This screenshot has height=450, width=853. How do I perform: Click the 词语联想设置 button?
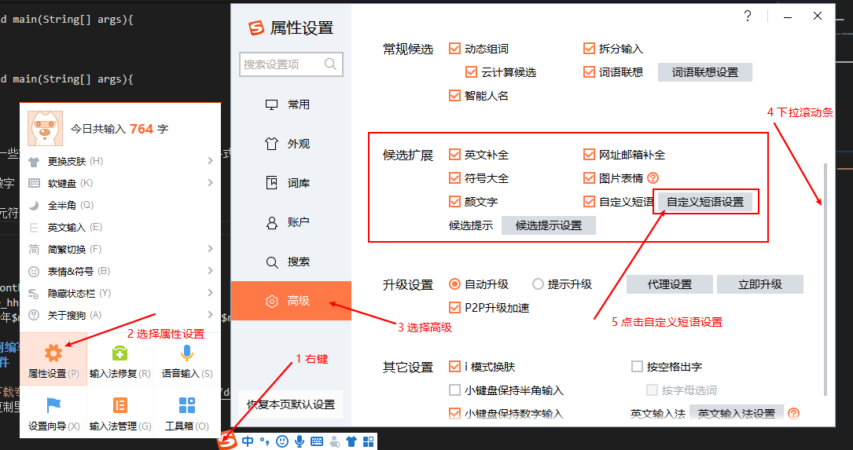point(705,72)
